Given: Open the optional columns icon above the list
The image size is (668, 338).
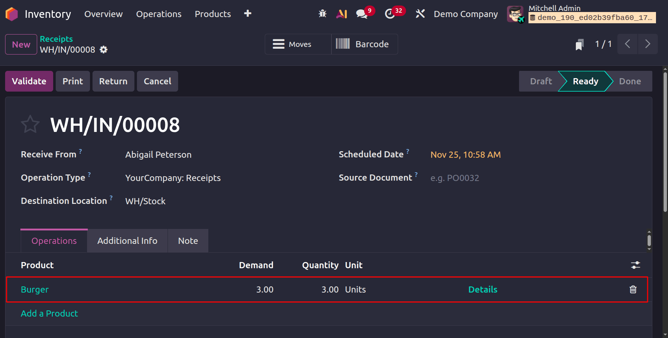Looking at the screenshot, I should coord(635,265).
